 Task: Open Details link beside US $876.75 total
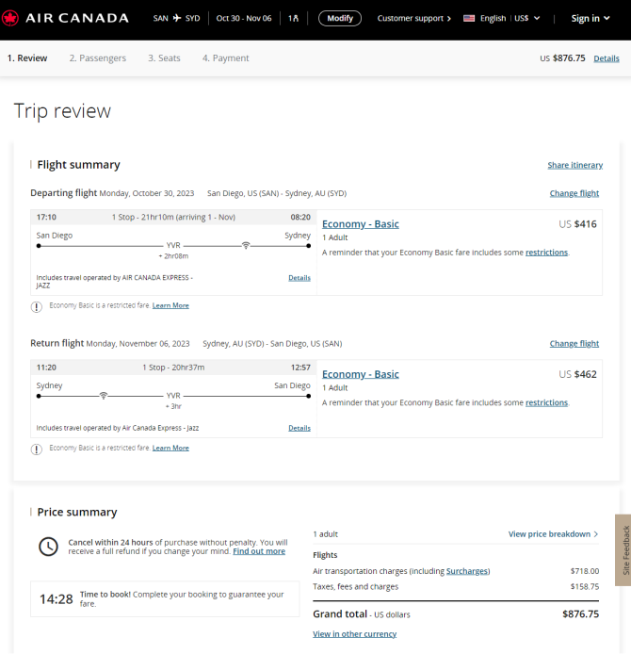coord(607,58)
